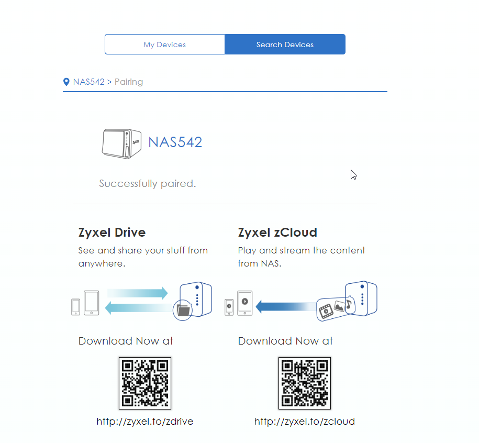Click the NAS542 device name heading
Viewport: 479px width, 443px height.
click(x=175, y=142)
